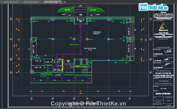The height and width of the screenshot is (109, 177).
Task: Click the sheet number E-02 cell
Action: (x=168, y=100)
